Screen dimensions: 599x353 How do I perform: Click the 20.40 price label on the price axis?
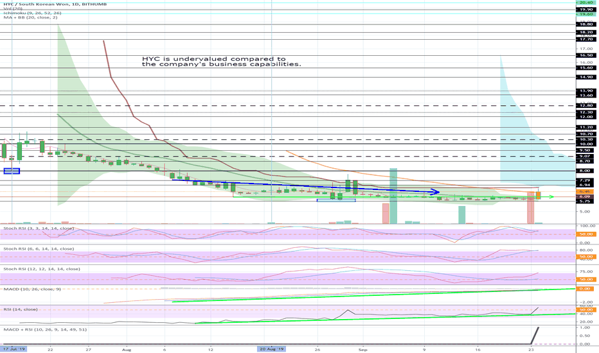(x=586, y=3)
